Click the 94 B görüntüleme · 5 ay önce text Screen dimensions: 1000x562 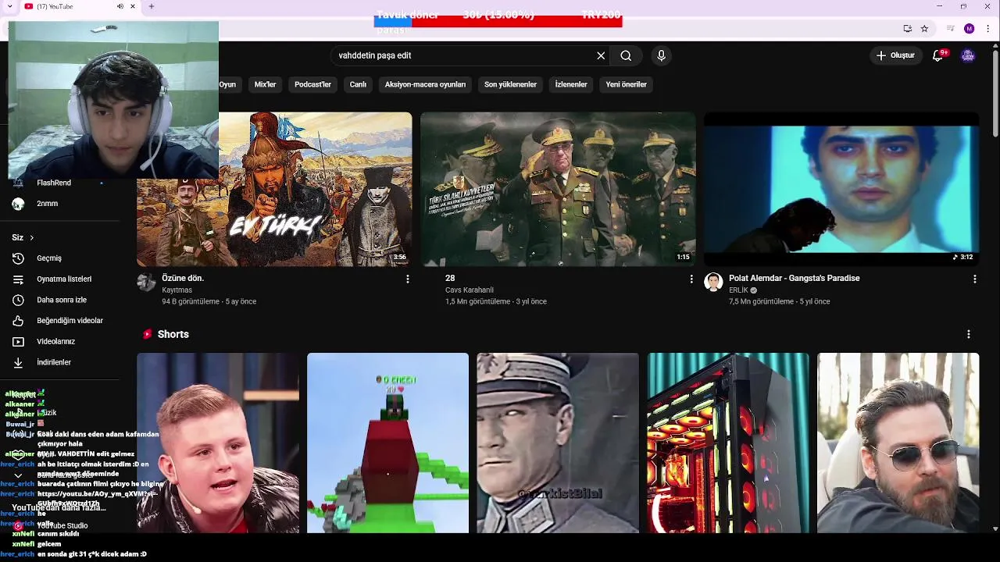[x=209, y=301]
